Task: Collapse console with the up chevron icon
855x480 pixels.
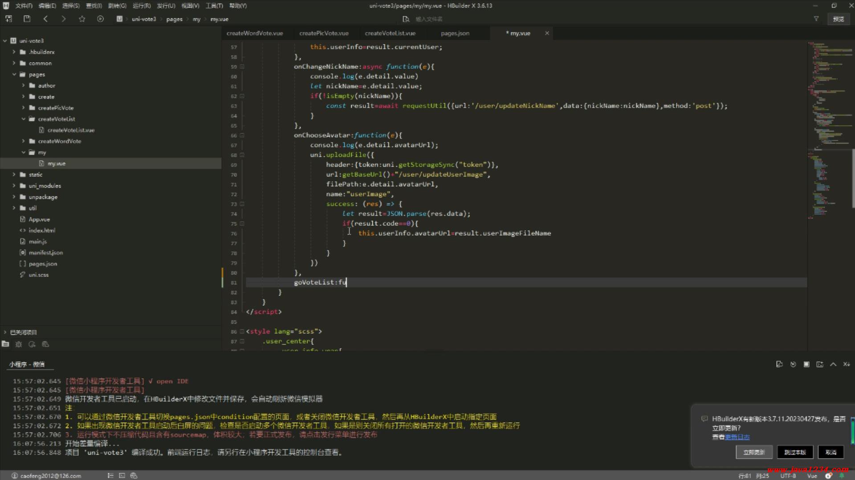Action: coord(833,364)
